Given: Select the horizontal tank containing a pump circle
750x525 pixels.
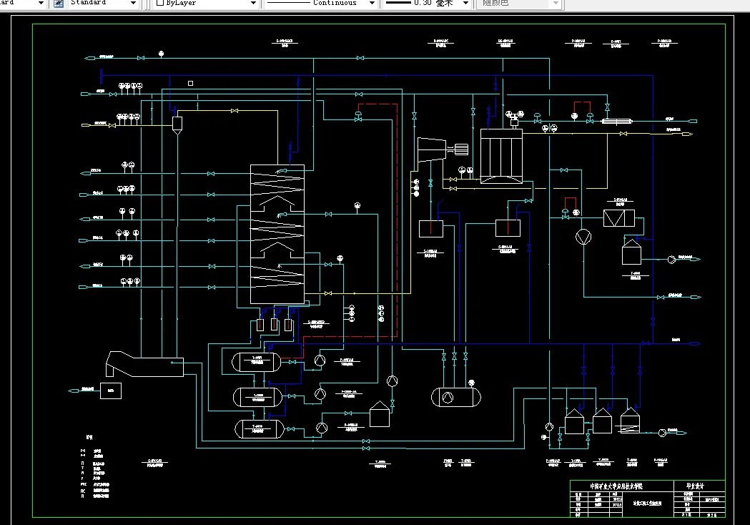Looking at the screenshot, I should [456, 397].
